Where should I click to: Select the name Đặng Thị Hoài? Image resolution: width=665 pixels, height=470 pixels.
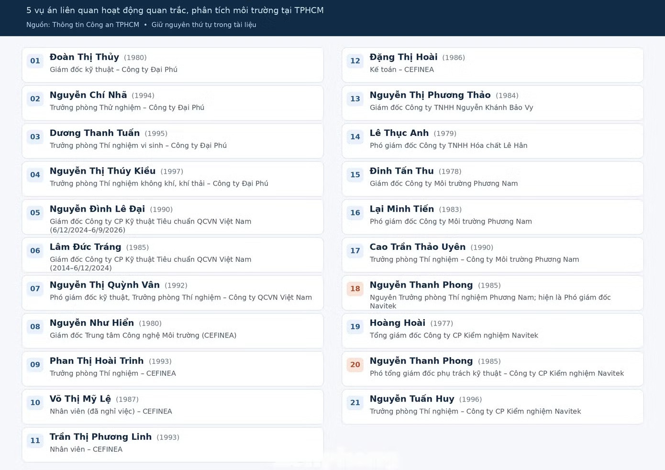(x=403, y=57)
